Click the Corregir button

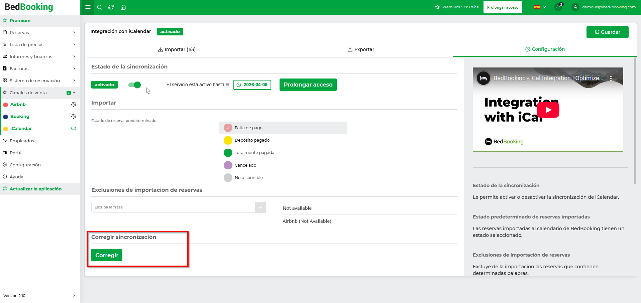[107, 255]
